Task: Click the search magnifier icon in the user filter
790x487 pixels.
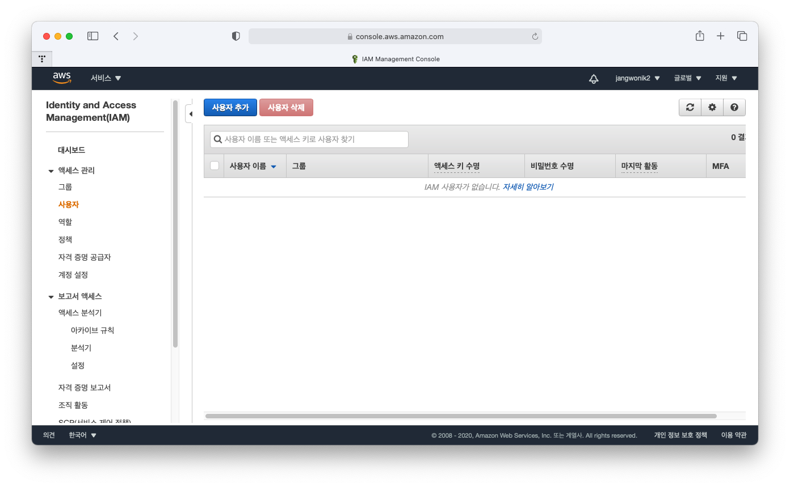Action: click(218, 139)
